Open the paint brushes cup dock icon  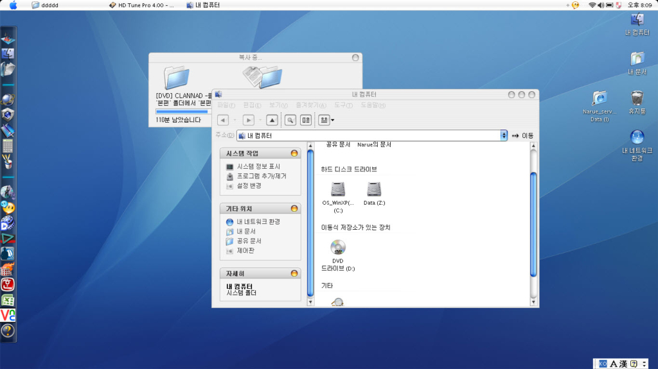tap(8, 162)
